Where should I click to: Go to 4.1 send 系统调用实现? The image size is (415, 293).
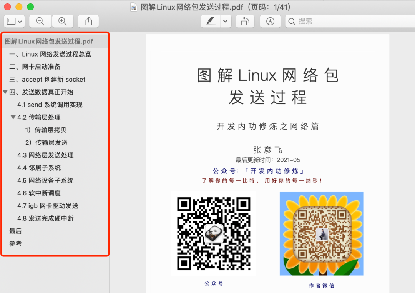pyautogui.click(x=50, y=105)
